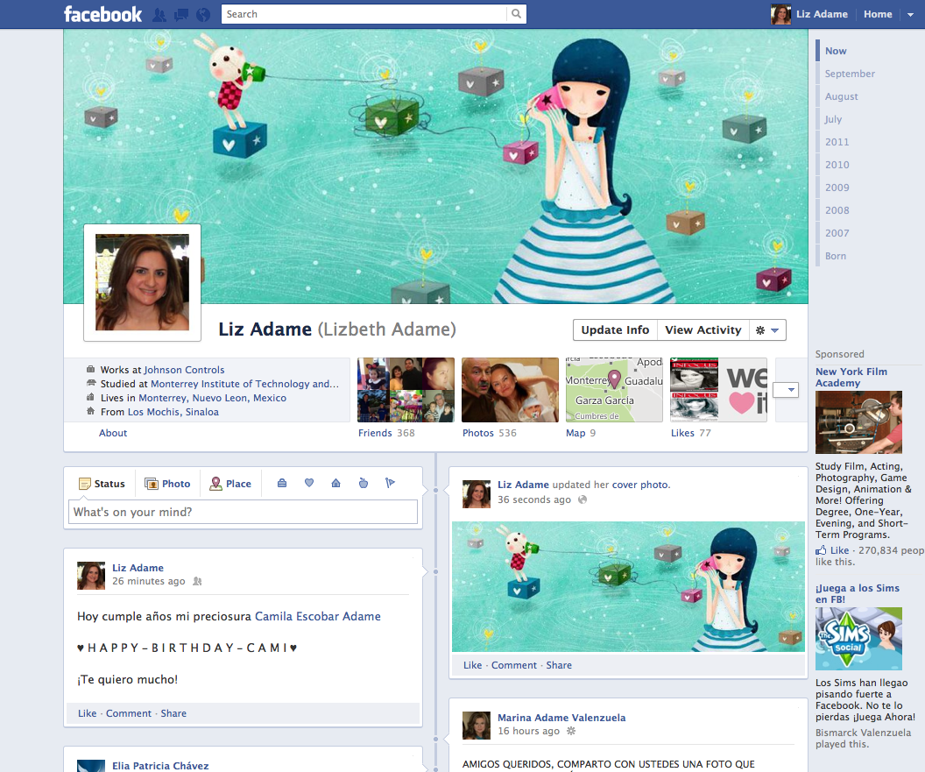Select the Health apple life event icon
Screen dimensions: 925x772
(x=363, y=484)
